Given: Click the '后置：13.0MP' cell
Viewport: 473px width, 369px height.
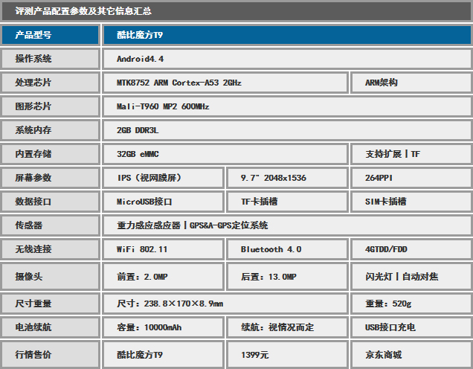Looking at the screenshot, I should 288,277.
